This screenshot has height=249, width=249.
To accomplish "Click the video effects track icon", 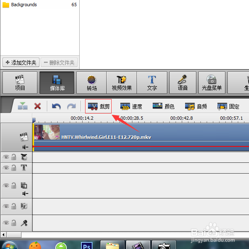I will click(24, 157).
